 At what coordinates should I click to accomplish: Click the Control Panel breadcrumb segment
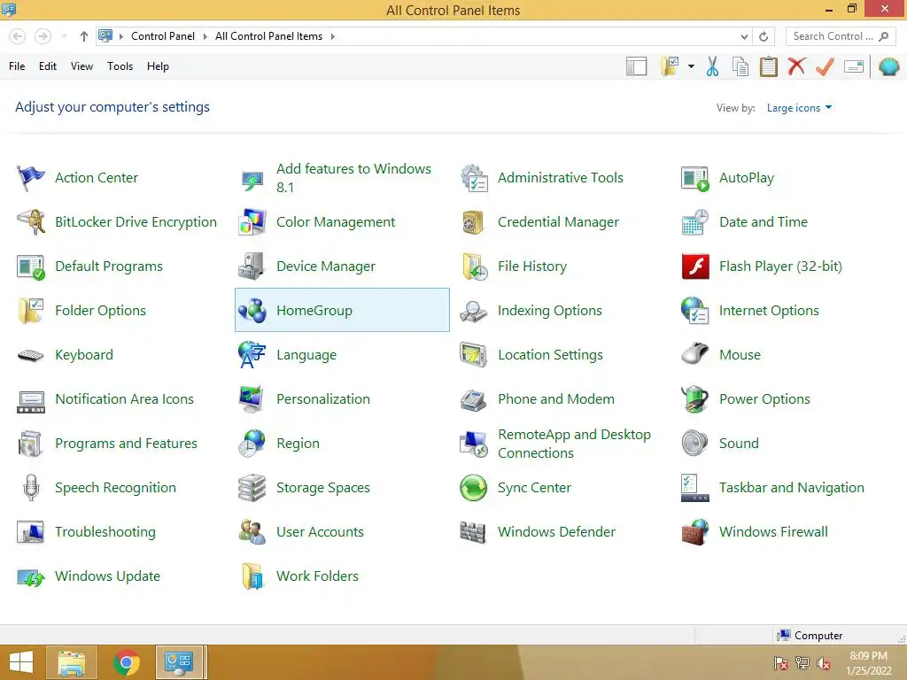(163, 36)
